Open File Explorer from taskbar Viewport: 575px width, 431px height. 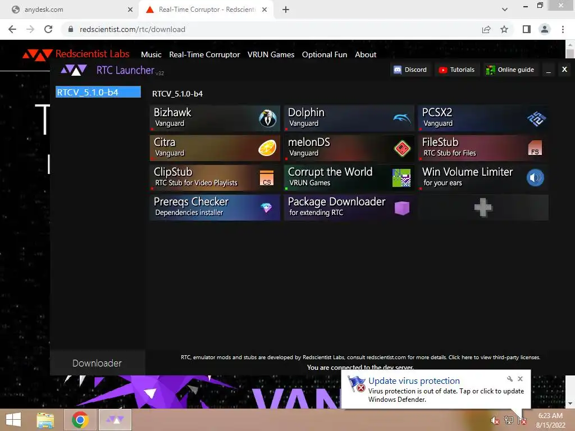(x=45, y=420)
